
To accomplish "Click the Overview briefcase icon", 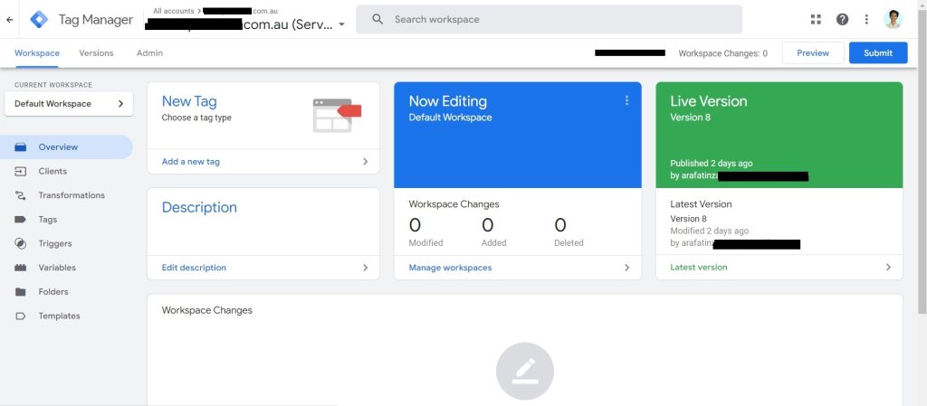I will tap(21, 147).
